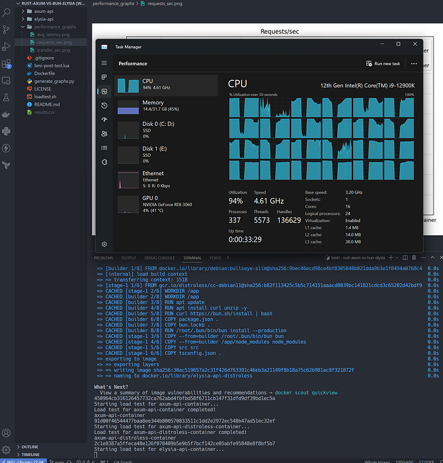
Task: Expand the OUTLINE section
Action: coord(30,447)
